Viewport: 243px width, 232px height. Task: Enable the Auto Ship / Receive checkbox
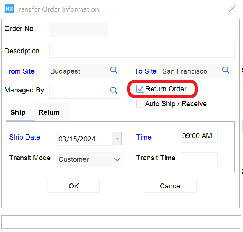click(140, 104)
